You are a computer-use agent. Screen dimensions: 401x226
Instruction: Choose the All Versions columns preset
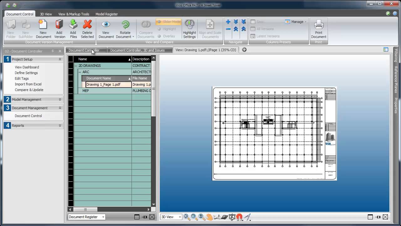(x=262, y=29)
